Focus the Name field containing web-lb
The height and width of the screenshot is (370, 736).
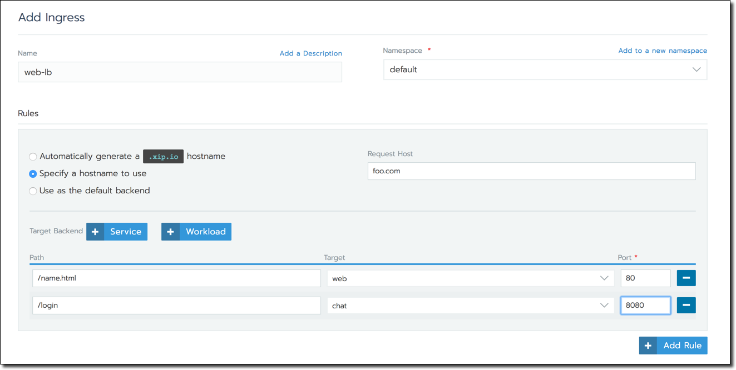click(180, 72)
